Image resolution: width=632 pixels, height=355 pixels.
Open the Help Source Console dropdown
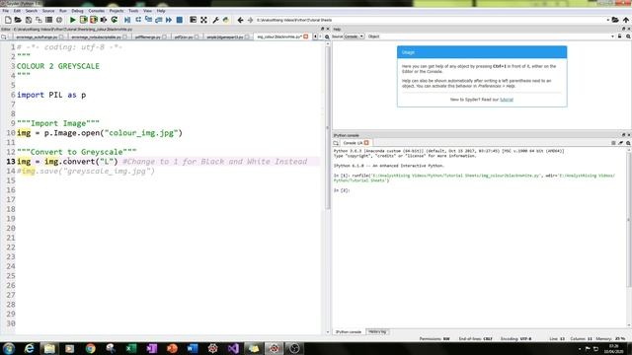pyautogui.click(x=354, y=36)
